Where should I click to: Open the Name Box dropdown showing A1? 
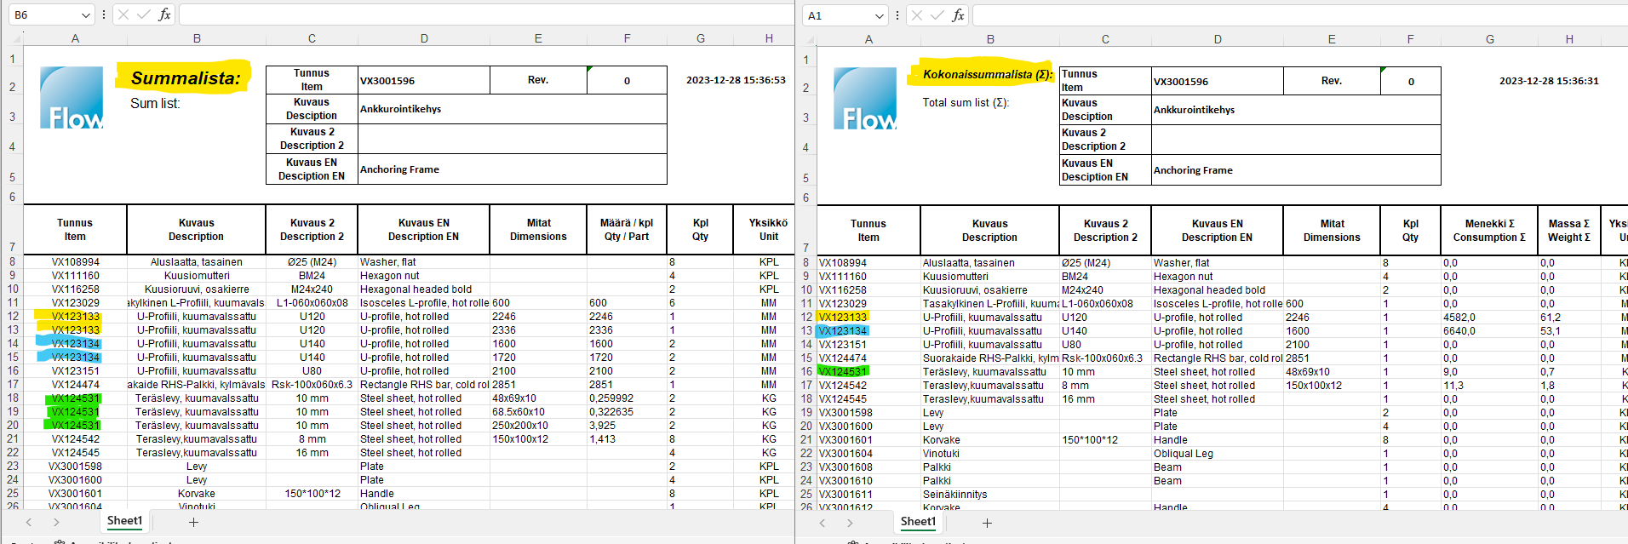879,16
